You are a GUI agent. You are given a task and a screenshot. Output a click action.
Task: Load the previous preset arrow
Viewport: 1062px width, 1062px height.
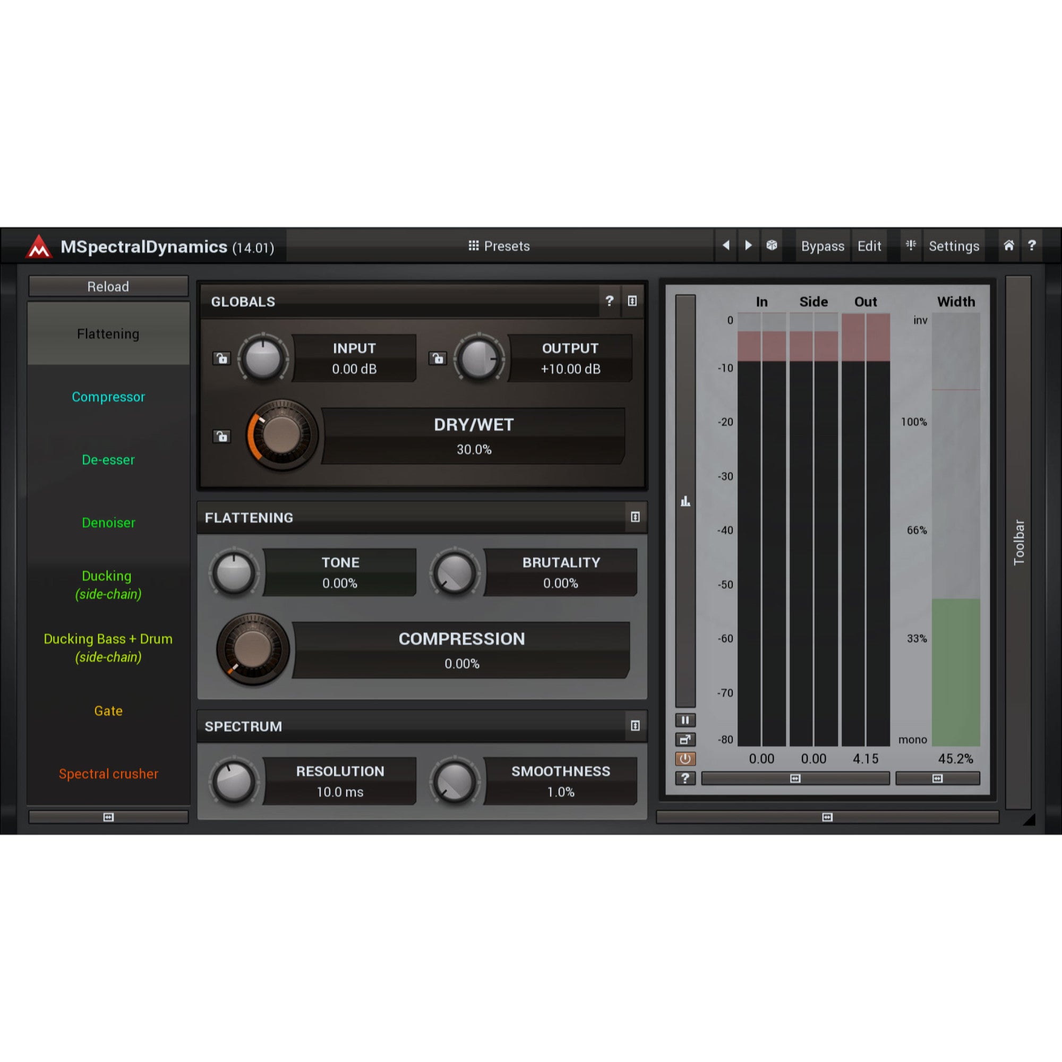point(725,245)
